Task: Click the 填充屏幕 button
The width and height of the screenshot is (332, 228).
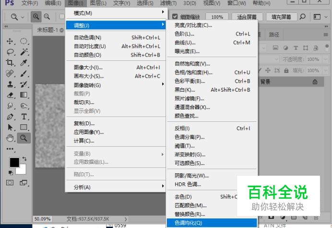Action: [281, 17]
